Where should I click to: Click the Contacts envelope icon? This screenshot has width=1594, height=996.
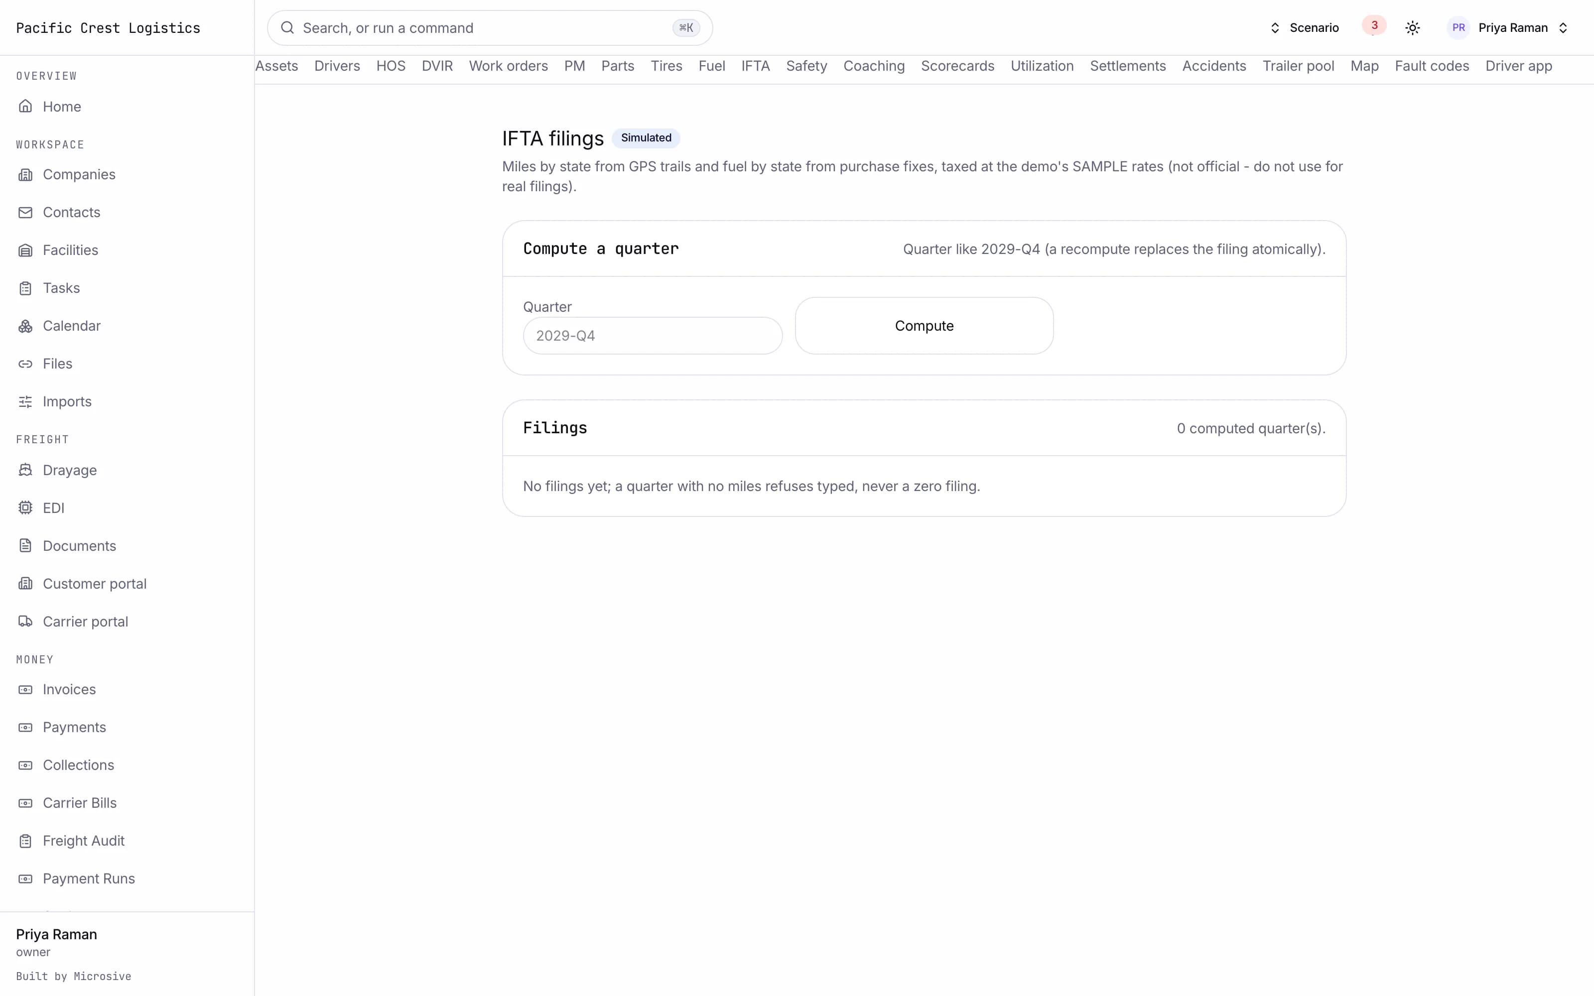coord(25,212)
